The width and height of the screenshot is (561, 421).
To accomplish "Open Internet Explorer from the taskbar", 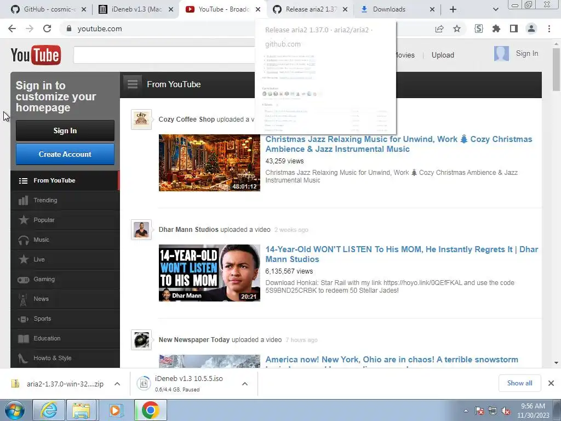I will point(49,410).
